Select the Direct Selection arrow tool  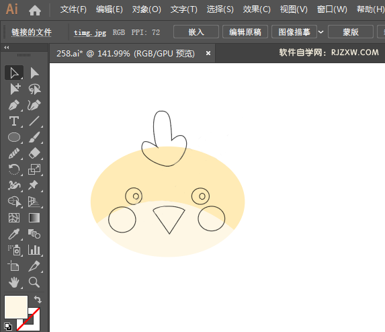[x=34, y=73]
